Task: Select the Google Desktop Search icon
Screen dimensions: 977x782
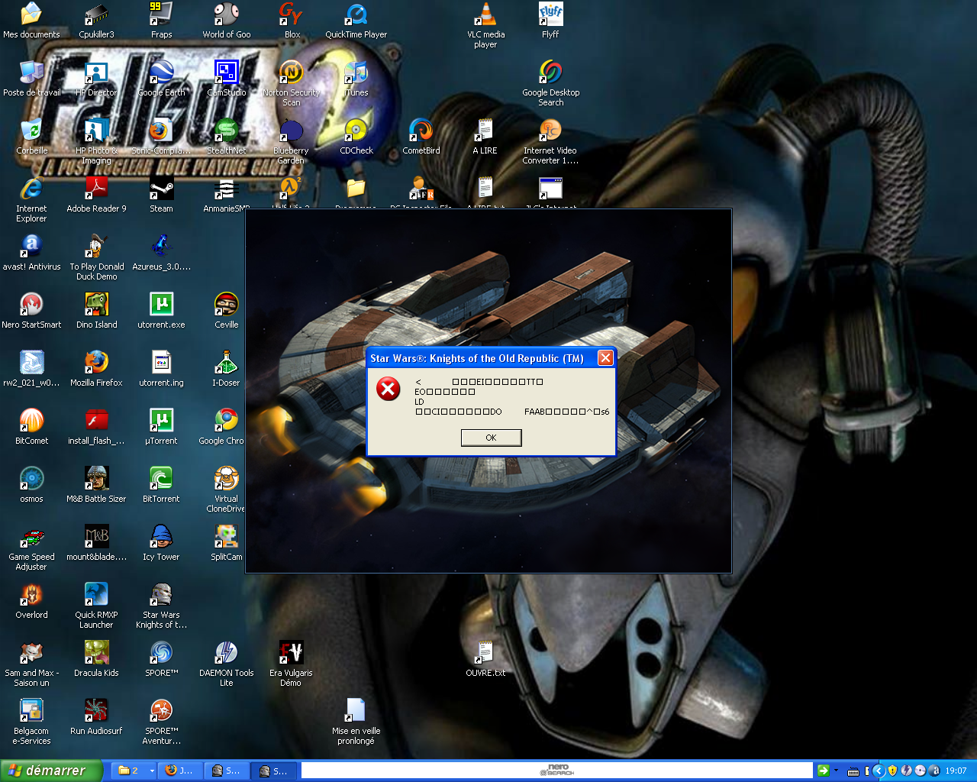Action: pyautogui.click(x=550, y=83)
